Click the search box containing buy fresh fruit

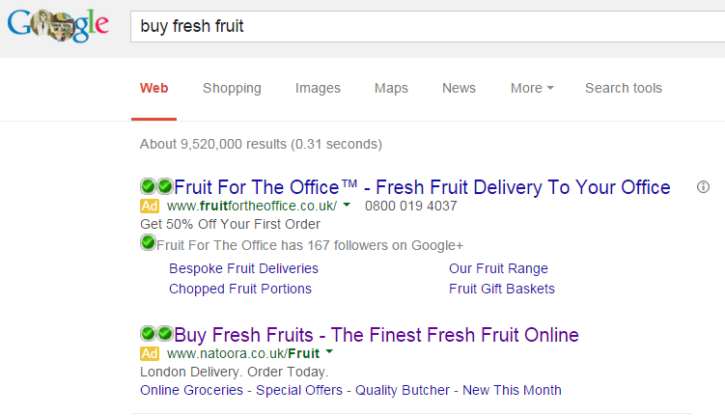click(x=428, y=26)
